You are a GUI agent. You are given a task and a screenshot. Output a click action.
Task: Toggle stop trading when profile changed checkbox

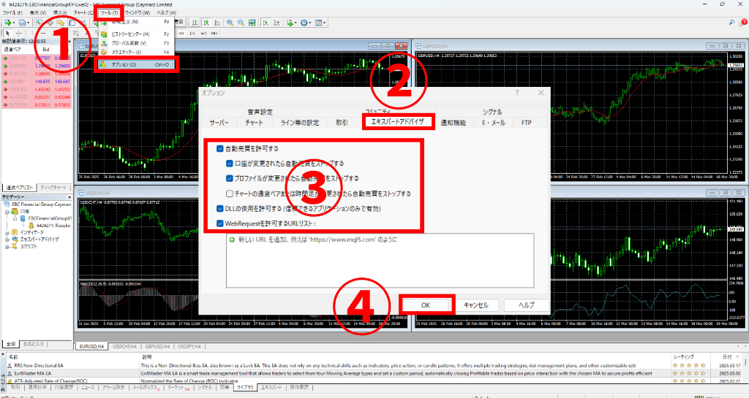pyautogui.click(x=229, y=178)
